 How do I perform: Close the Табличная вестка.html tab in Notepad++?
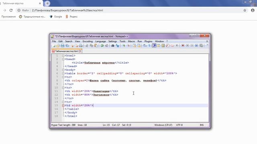tap(80, 51)
